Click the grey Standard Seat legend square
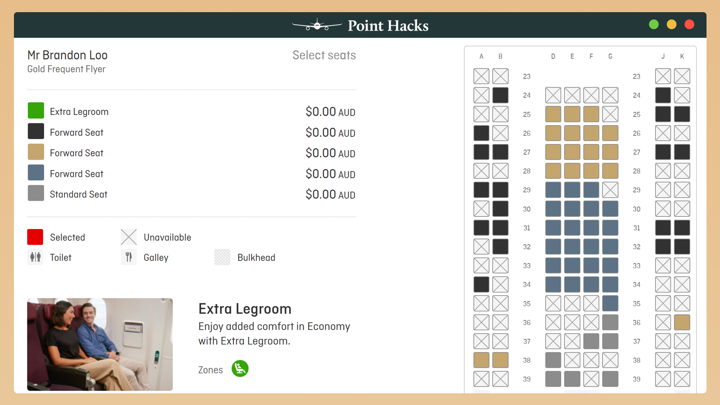 [36, 193]
